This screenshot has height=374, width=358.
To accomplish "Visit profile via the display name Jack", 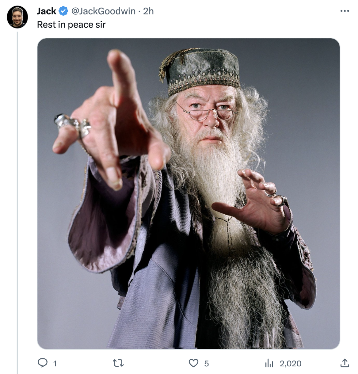I will click(46, 11).
